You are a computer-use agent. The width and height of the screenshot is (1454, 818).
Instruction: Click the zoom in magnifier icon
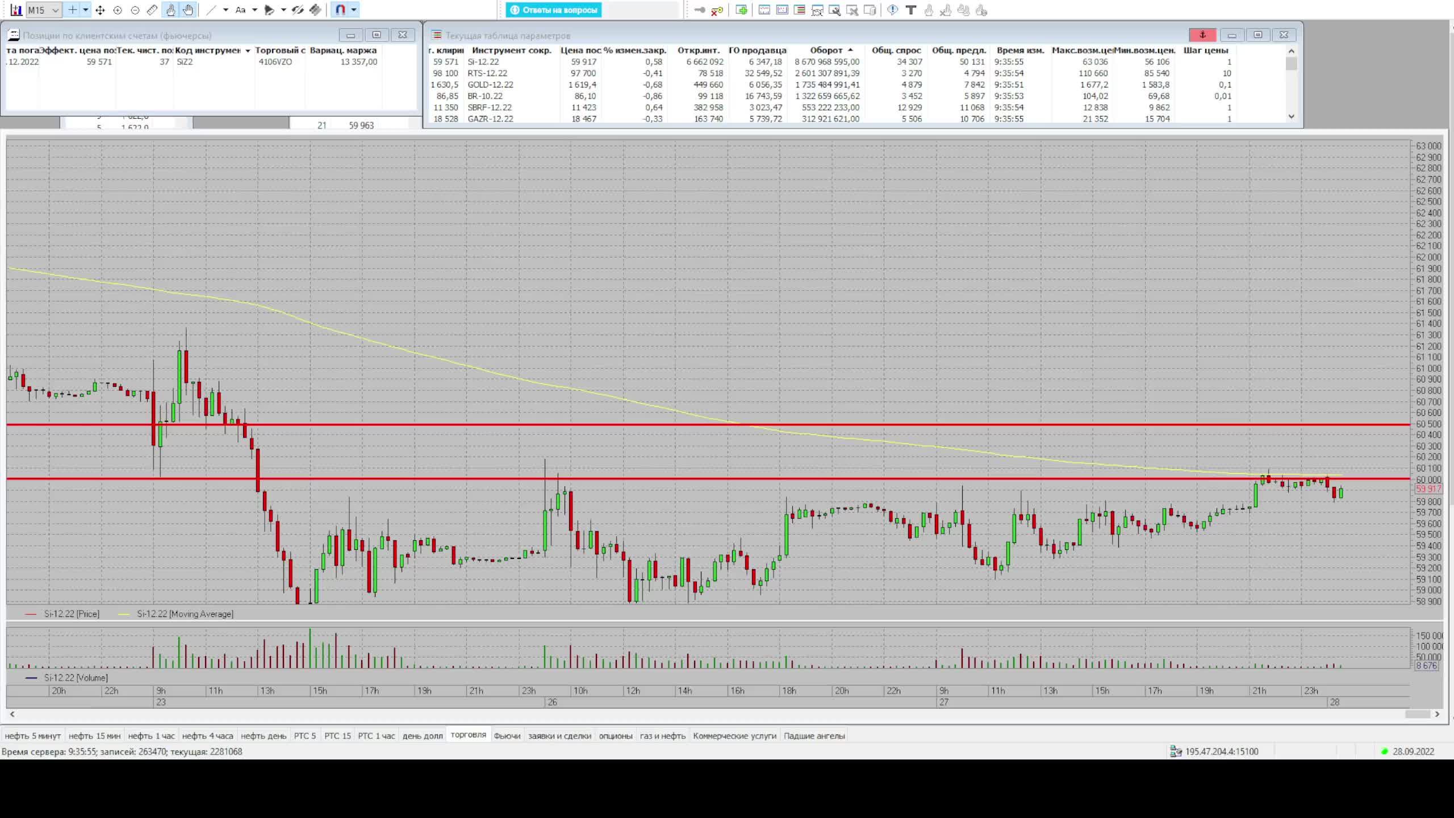pyautogui.click(x=118, y=10)
